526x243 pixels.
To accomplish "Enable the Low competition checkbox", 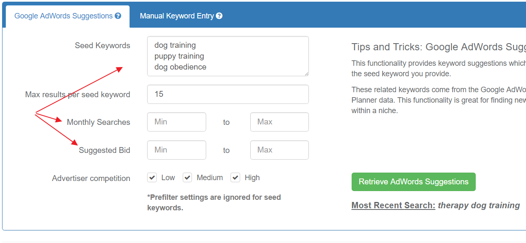I will pos(152,177).
